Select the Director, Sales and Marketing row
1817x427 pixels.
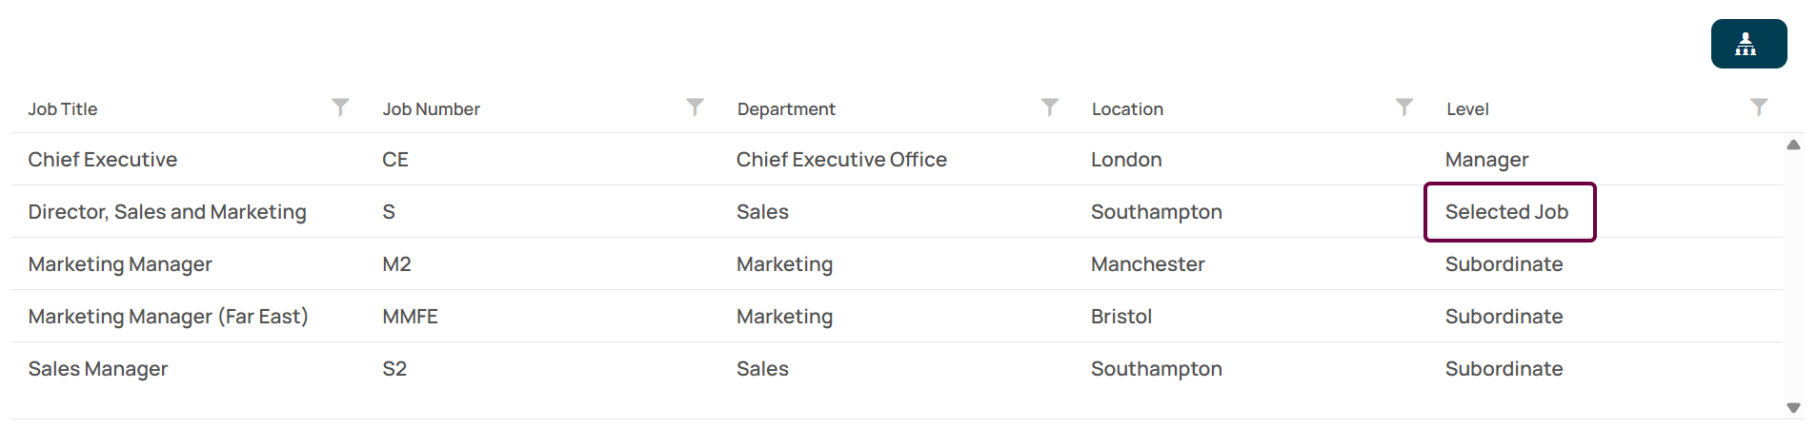pyautogui.click(x=897, y=211)
